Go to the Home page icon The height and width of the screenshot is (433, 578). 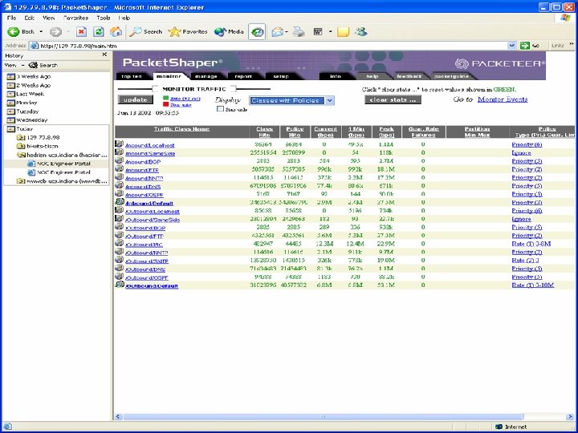[x=116, y=32]
